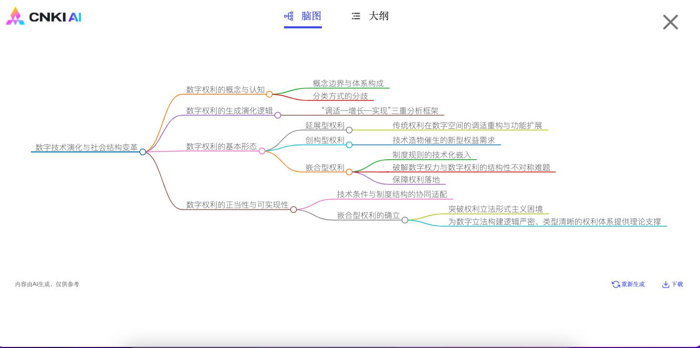The height and width of the screenshot is (348, 700).
Task: Select the 技术条件与制度结构的协同适配 node
Action: (392, 194)
